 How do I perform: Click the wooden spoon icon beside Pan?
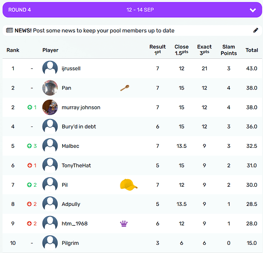[x=125, y=88]
